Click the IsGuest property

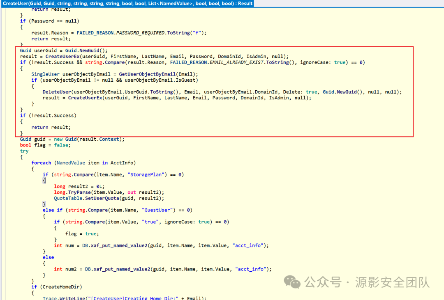tap(185, 80)
